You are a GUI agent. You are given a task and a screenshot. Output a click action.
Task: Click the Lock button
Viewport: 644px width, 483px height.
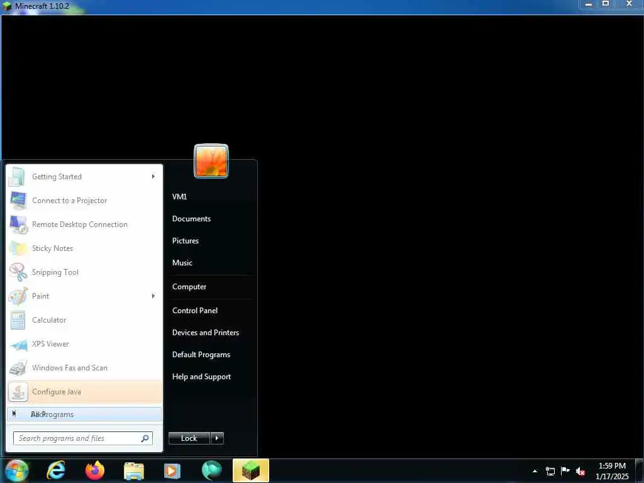(189, 438)
